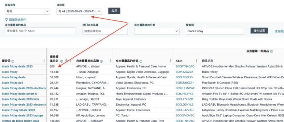Open the ASIN column options menu
284x122 pixels.
click(x=196, y=61)
